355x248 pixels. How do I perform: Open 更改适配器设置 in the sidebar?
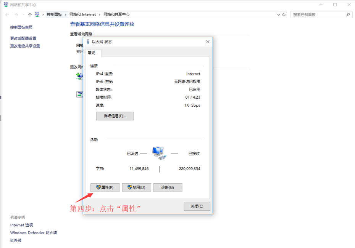coord(23,38)
